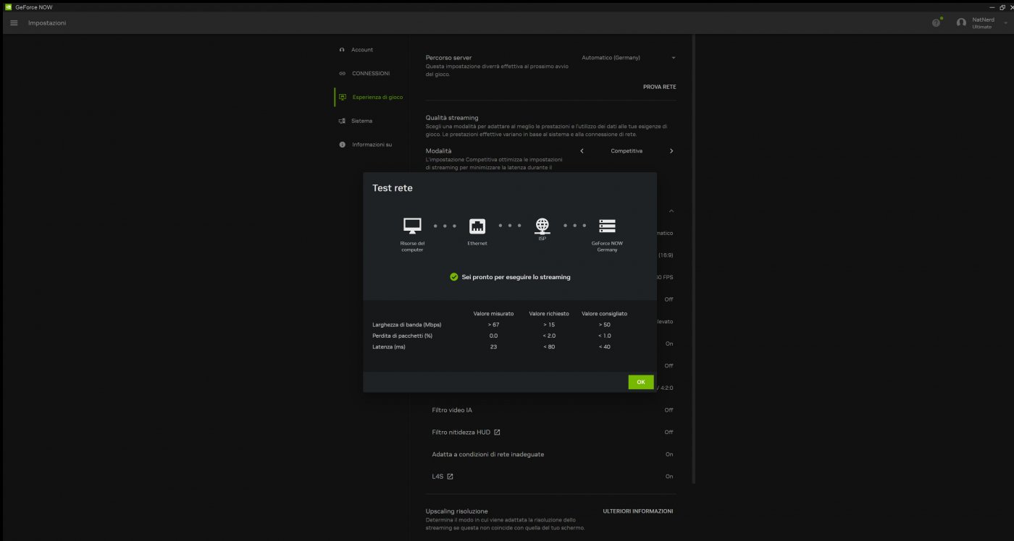Turn off the L4S setting

(669, 476)
